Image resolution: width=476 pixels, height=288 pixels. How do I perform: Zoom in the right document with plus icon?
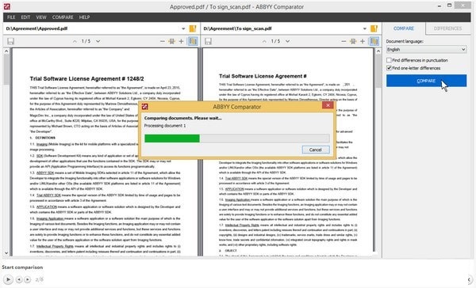click(363, 41)
